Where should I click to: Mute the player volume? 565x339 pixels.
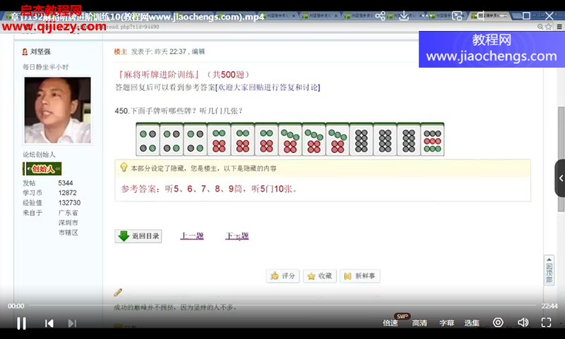[523, 323]
